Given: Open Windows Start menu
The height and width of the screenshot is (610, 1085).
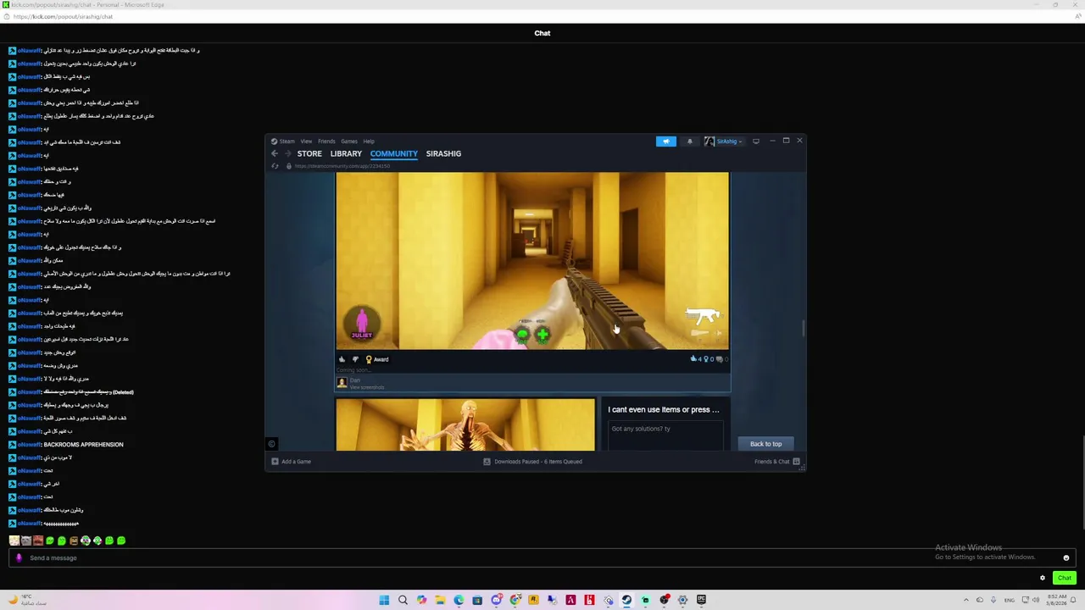Looking at the screenshot, I should (x=384, y=600).
